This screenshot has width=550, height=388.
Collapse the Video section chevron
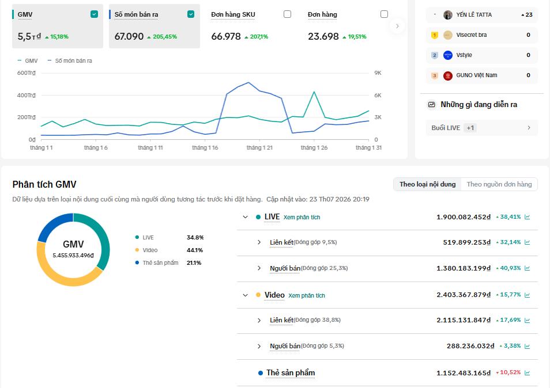[x=245, y=295]
